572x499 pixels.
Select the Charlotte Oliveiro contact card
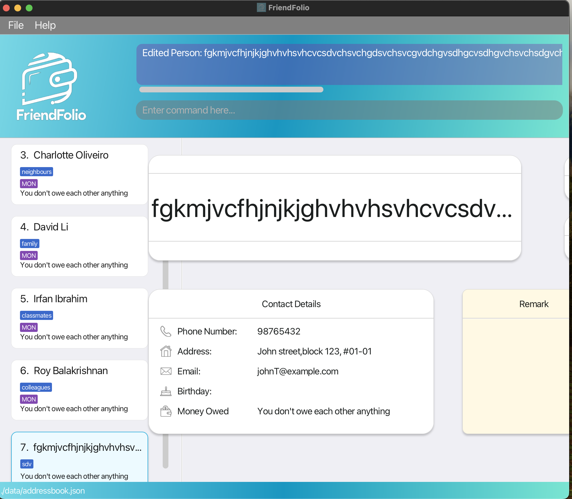79,175
